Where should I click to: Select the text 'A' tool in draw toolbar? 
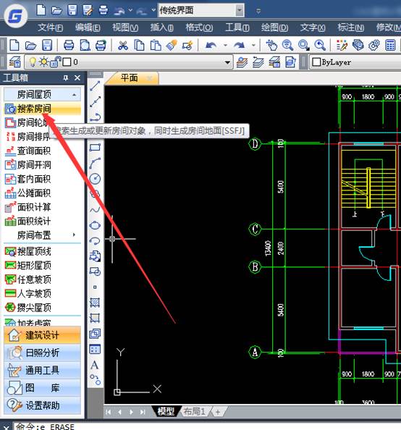pos(95,365)
